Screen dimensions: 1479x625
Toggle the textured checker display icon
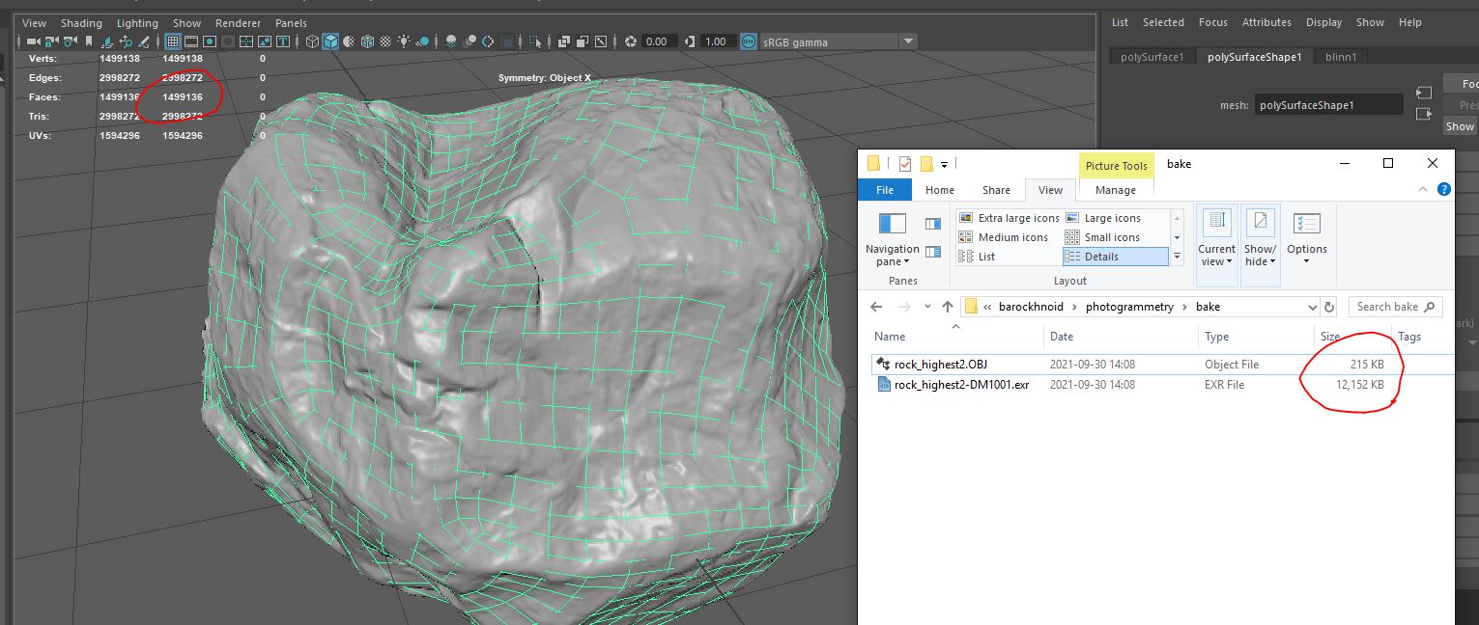[x=385, y=41]
